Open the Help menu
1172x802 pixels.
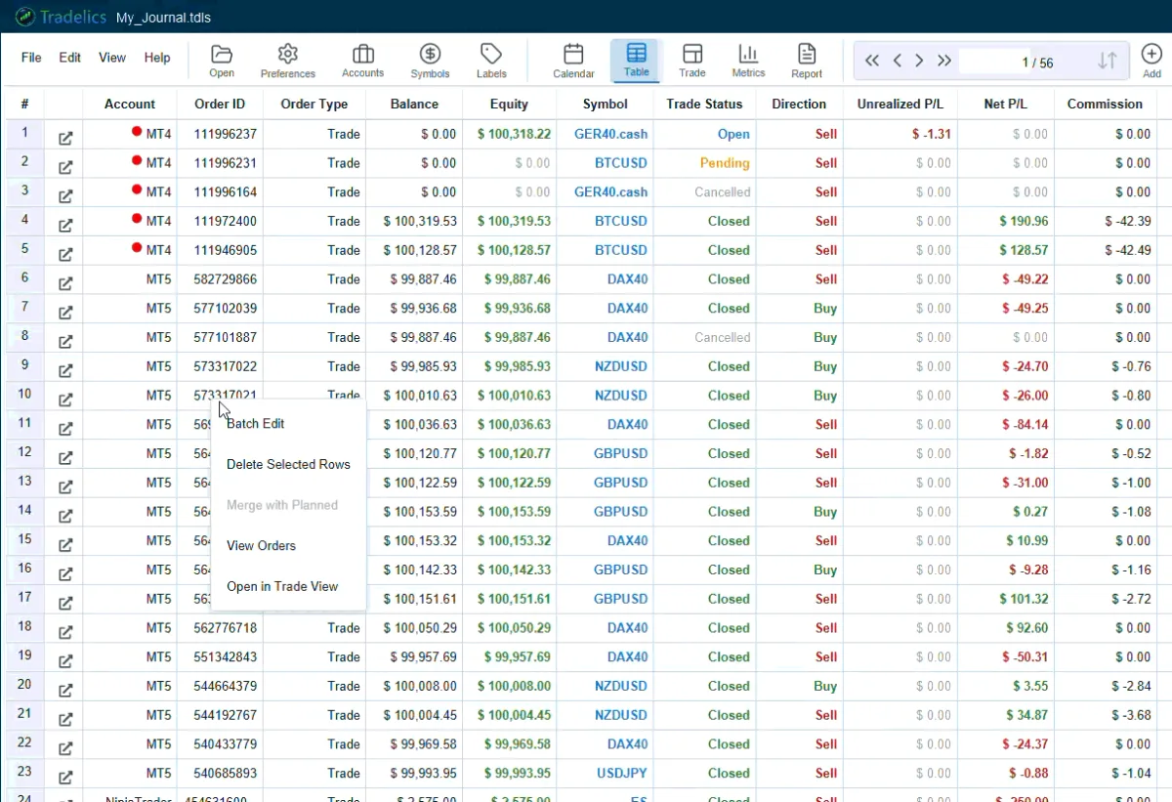point(157,58)
